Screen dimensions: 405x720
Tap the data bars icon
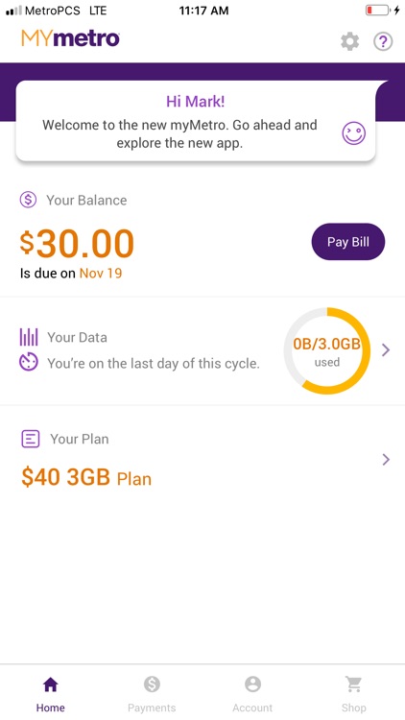click(29, 337)
